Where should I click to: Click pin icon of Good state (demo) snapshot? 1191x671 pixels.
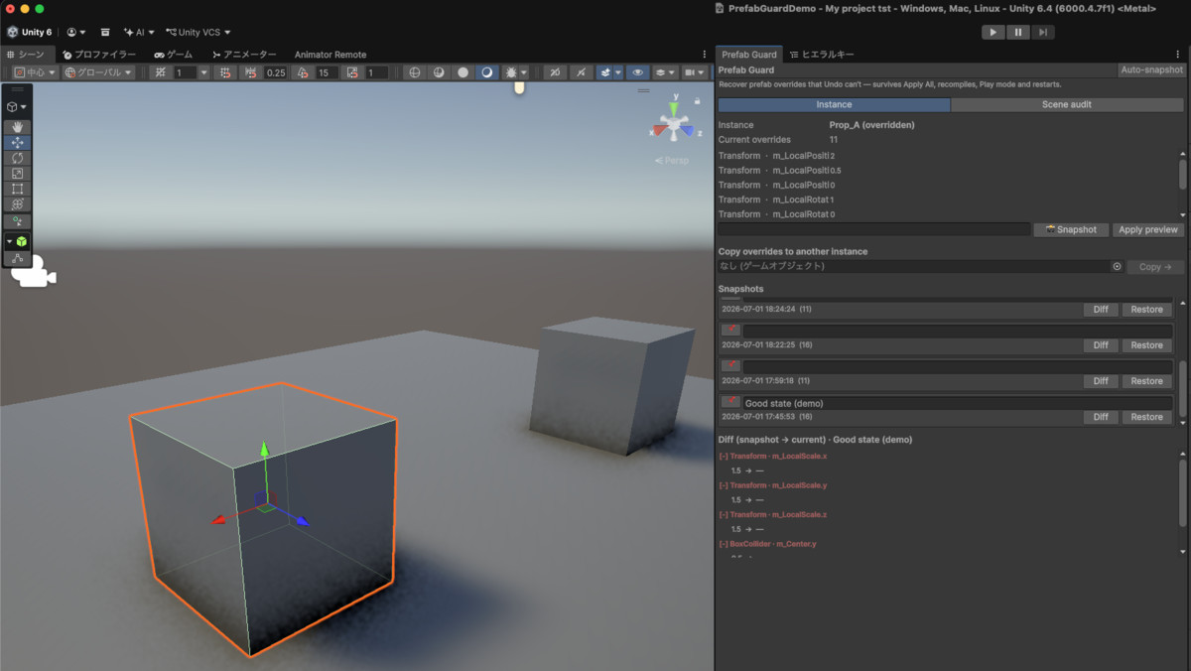730,402
